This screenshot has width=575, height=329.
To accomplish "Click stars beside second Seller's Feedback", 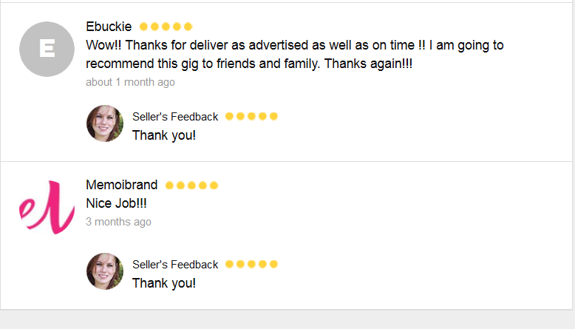I will (251, 264).
